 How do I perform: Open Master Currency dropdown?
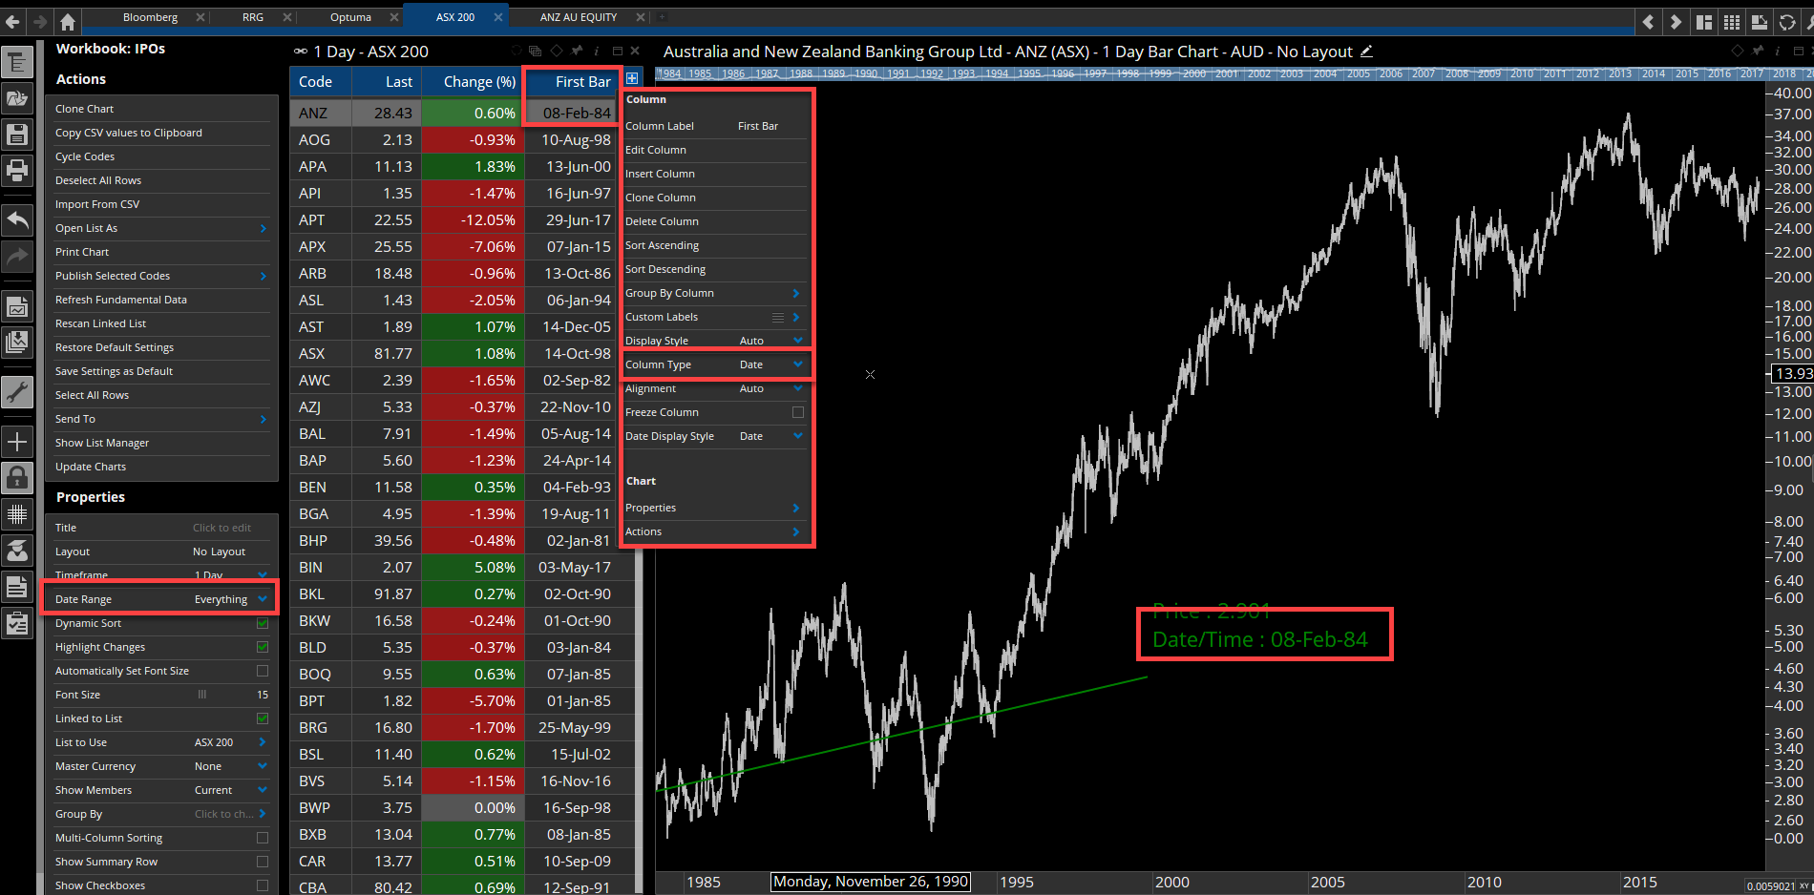click(161, 766)
